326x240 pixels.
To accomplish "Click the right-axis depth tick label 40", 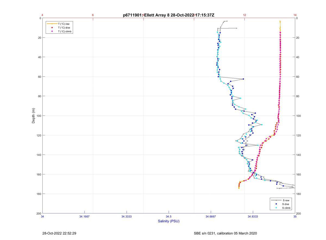I will [298, 57].
